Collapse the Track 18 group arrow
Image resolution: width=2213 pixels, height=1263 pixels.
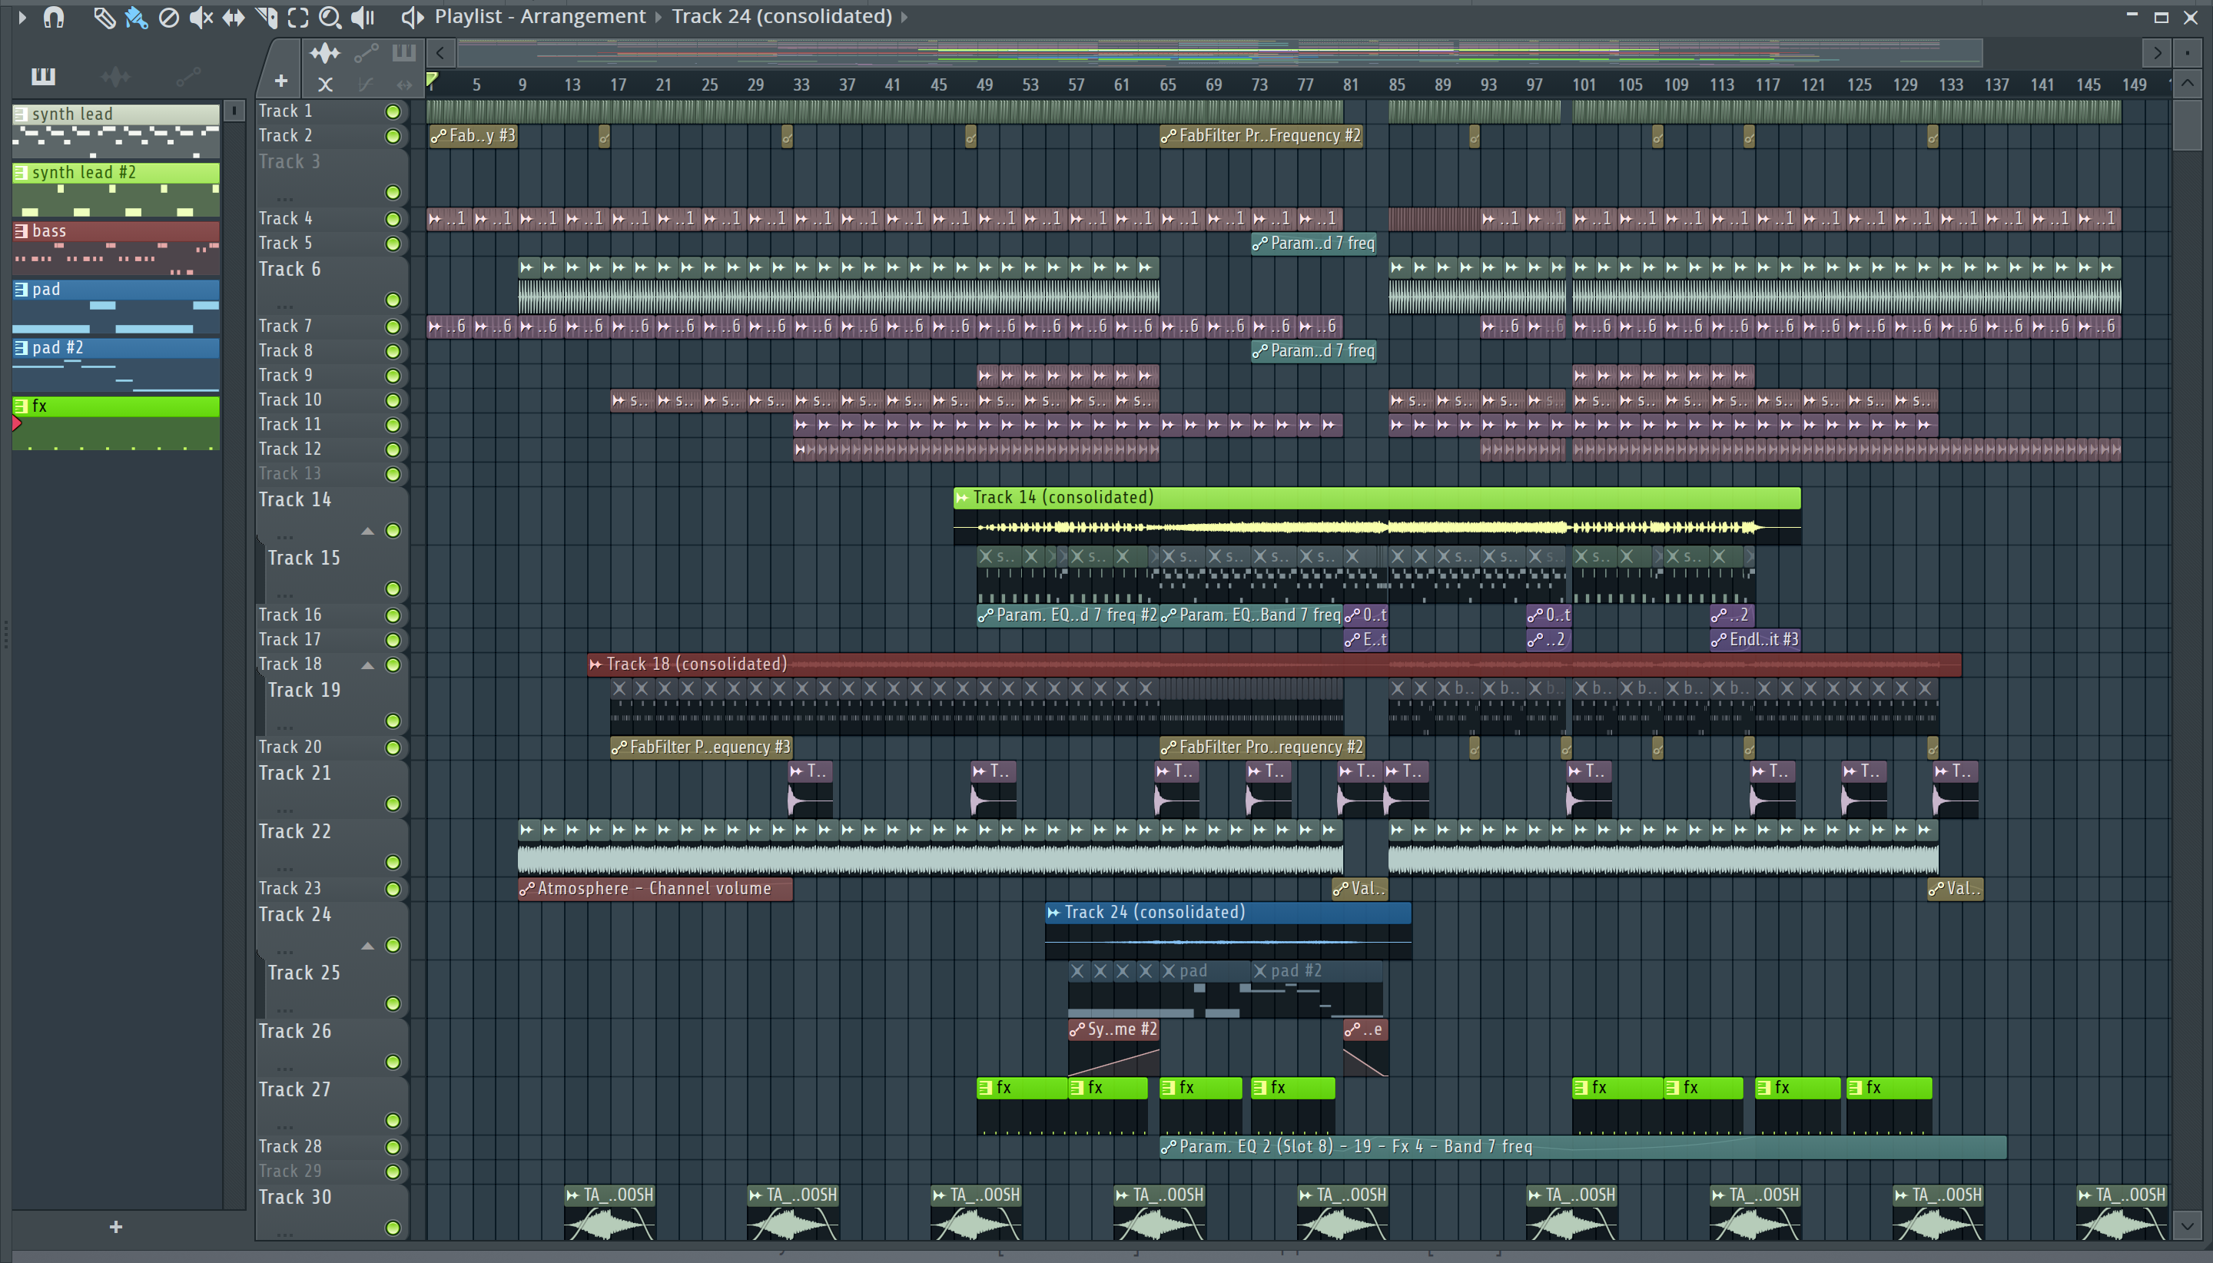point(368,665)
